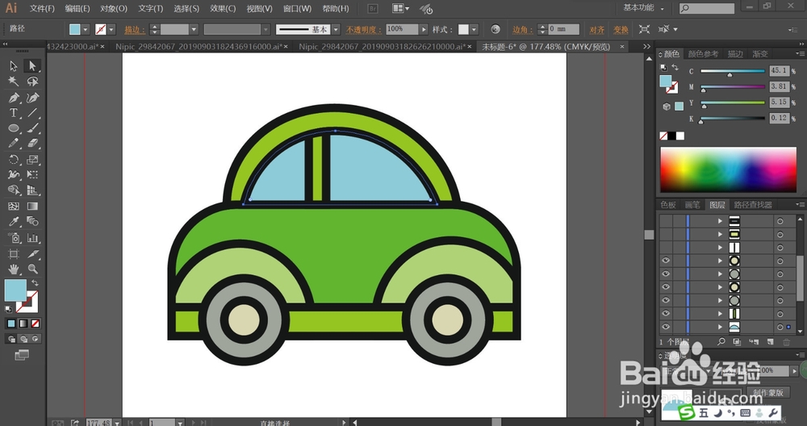The image size is (807, 426).
Task: Click the Rotate tool
Action: 14,160
